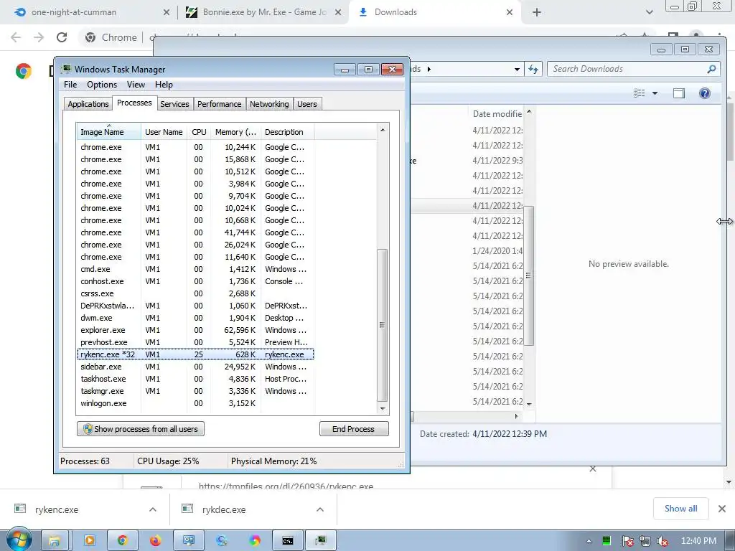Switch to the Services tab

pyautogui.click(x=174, y=104)
